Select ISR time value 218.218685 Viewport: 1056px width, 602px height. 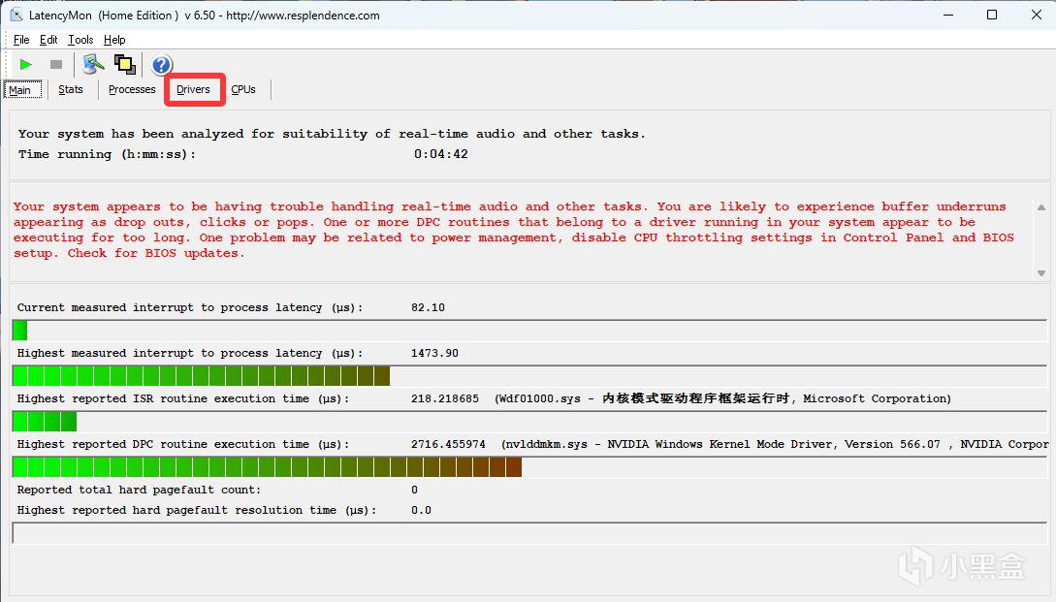click(445, 398)
